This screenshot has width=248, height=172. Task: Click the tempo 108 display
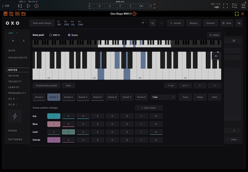6,6
